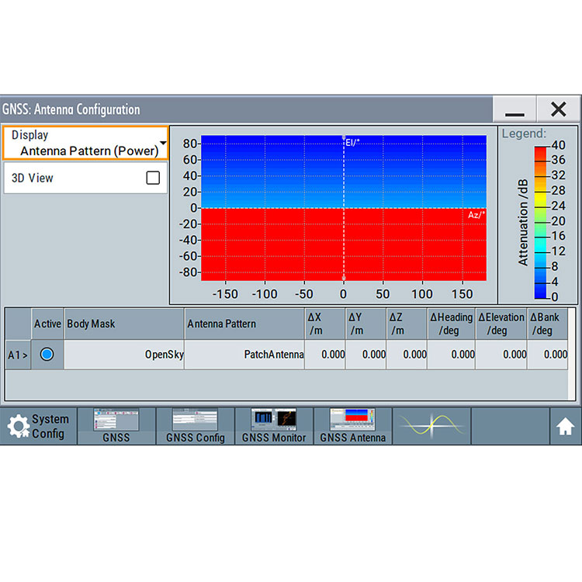Open the PatchAntenna pattern selector
This screenshot has height=582, width=582.
(244, 355)
